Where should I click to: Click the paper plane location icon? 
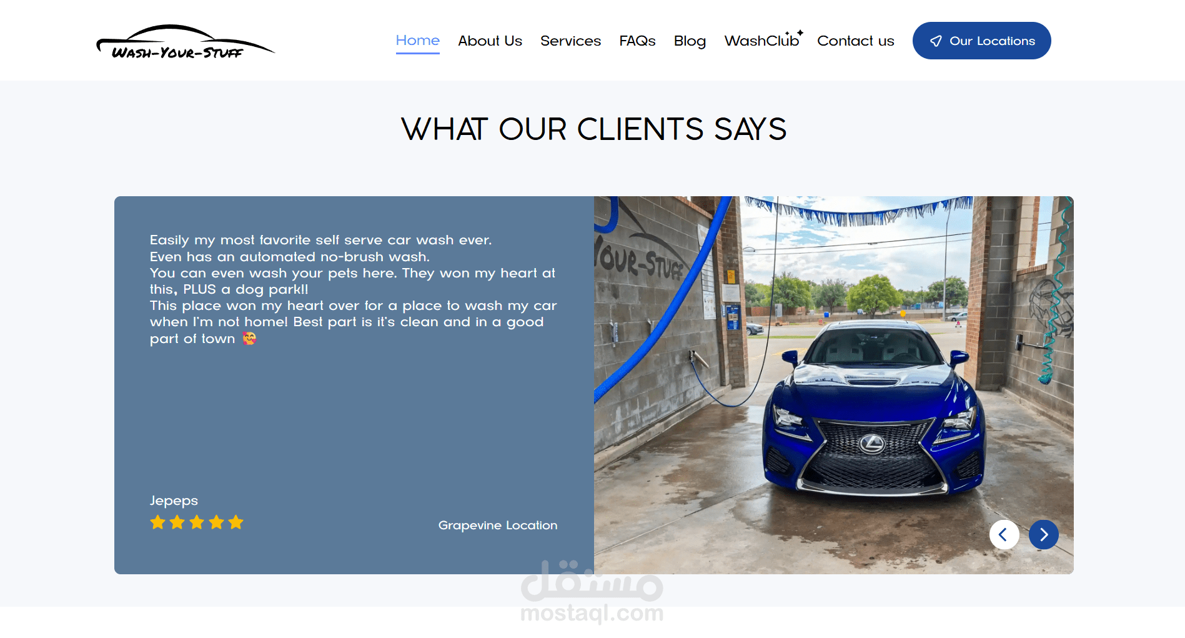936,41
